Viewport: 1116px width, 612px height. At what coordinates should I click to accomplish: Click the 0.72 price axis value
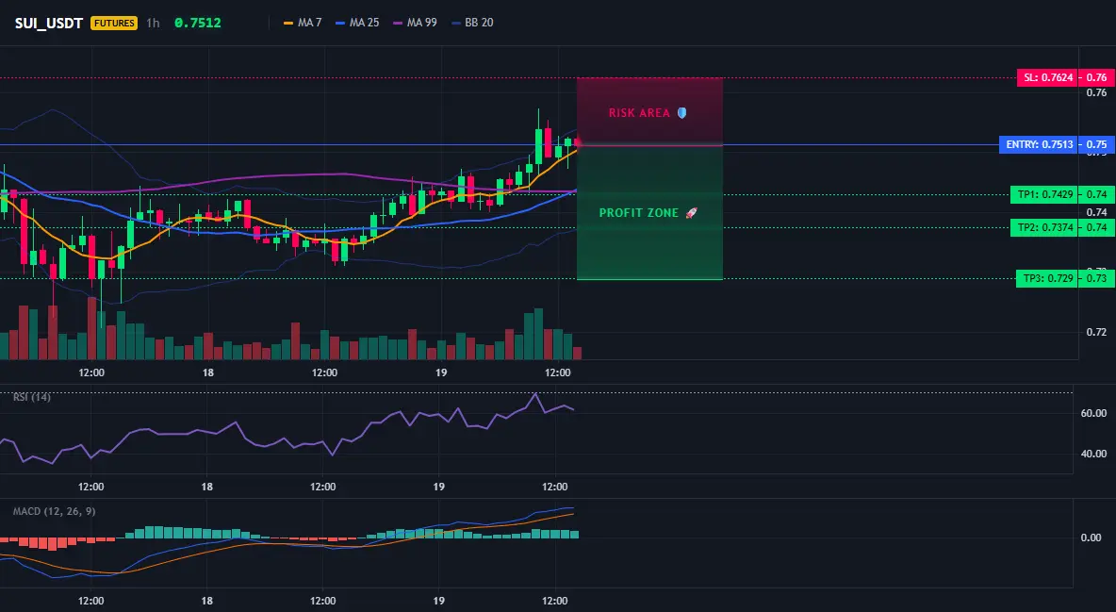(1097, 332)
